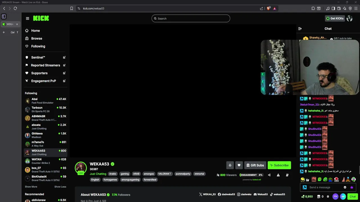Send message with green Chat button
Image resolution: width=360 pixels, height=202 pixels.
pos(353,197)
